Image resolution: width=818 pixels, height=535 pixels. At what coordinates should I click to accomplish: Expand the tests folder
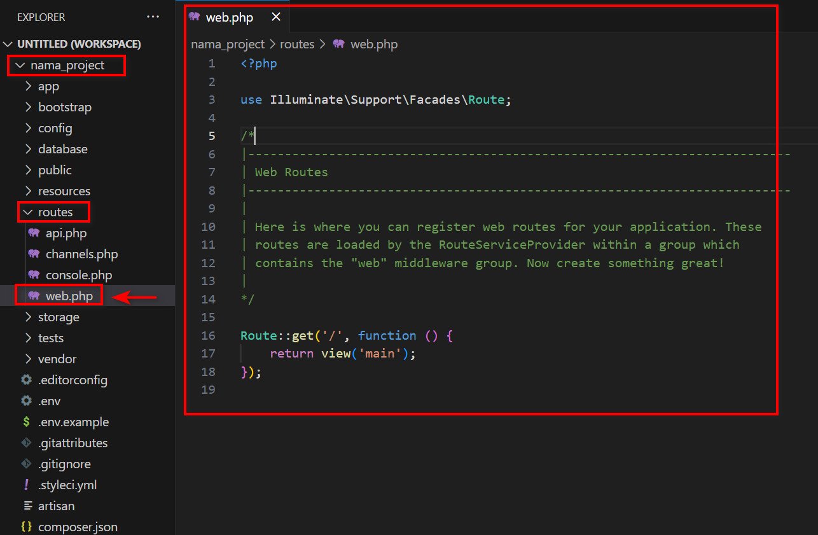click(x=28, y=338)
